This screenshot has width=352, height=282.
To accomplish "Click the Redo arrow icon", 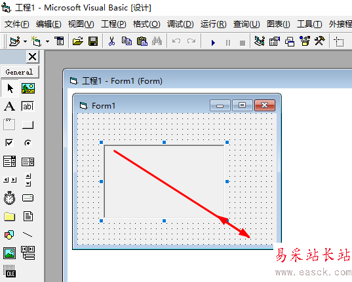I will pyautogui.click(x=191, y=41).
